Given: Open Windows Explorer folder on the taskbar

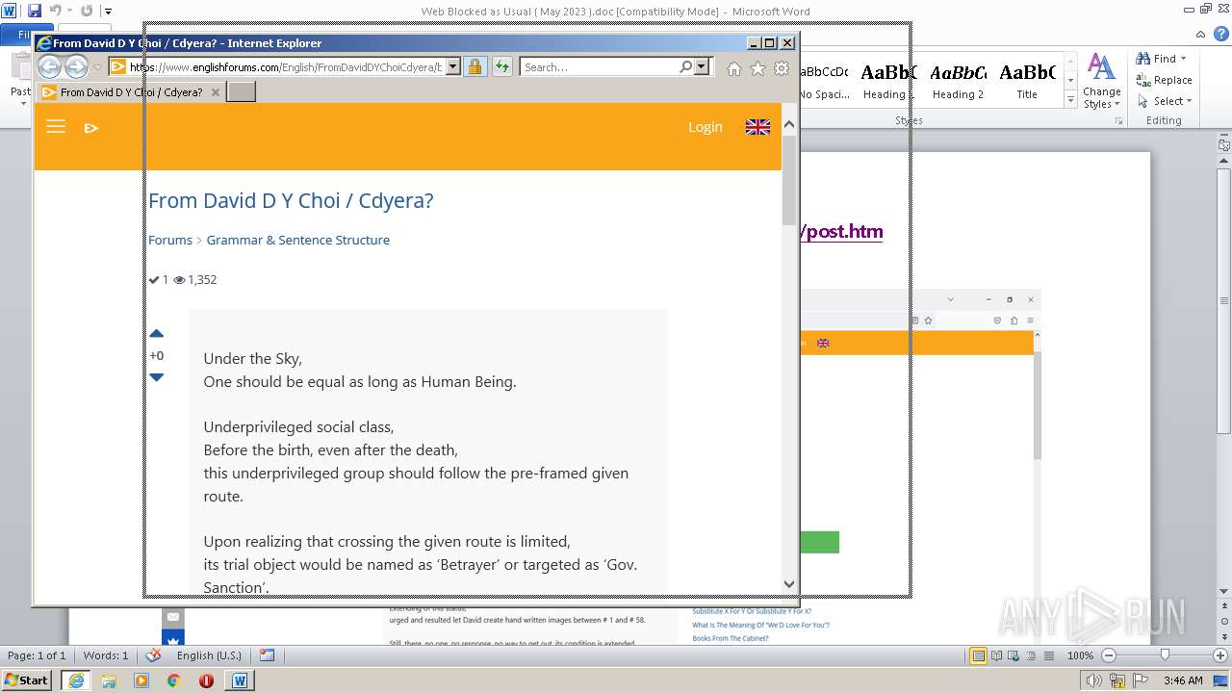Looking at the screenshot, I should pyautogui.click(x=109, y=680).
